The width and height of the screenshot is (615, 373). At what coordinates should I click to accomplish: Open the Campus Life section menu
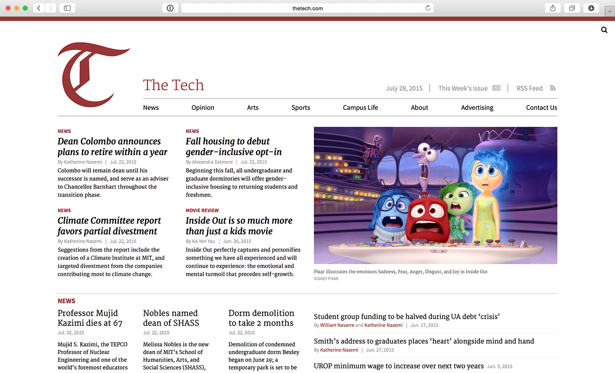tap(360, 108)
